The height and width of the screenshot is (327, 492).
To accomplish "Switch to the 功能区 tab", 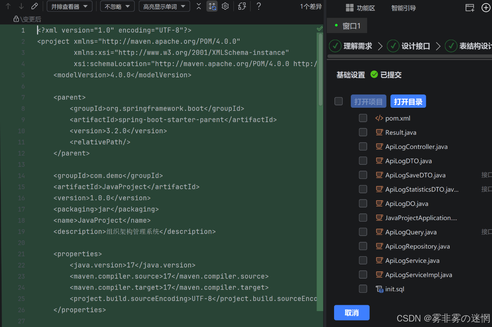I will click(361, 8).
